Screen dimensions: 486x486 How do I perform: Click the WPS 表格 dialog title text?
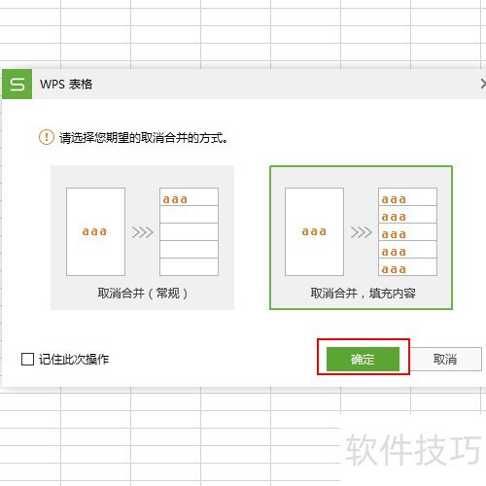(66, 85)
